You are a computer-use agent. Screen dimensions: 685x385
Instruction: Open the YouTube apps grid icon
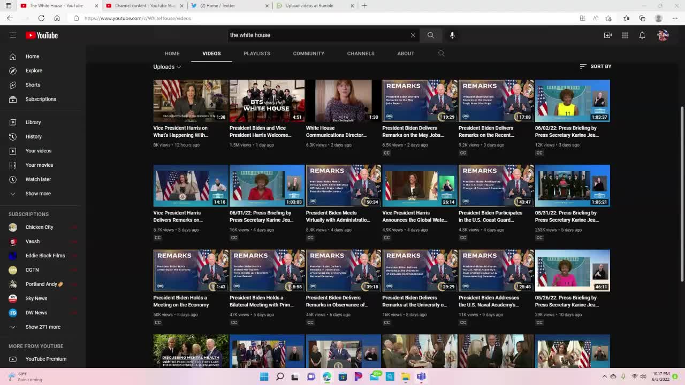point(625,35)
